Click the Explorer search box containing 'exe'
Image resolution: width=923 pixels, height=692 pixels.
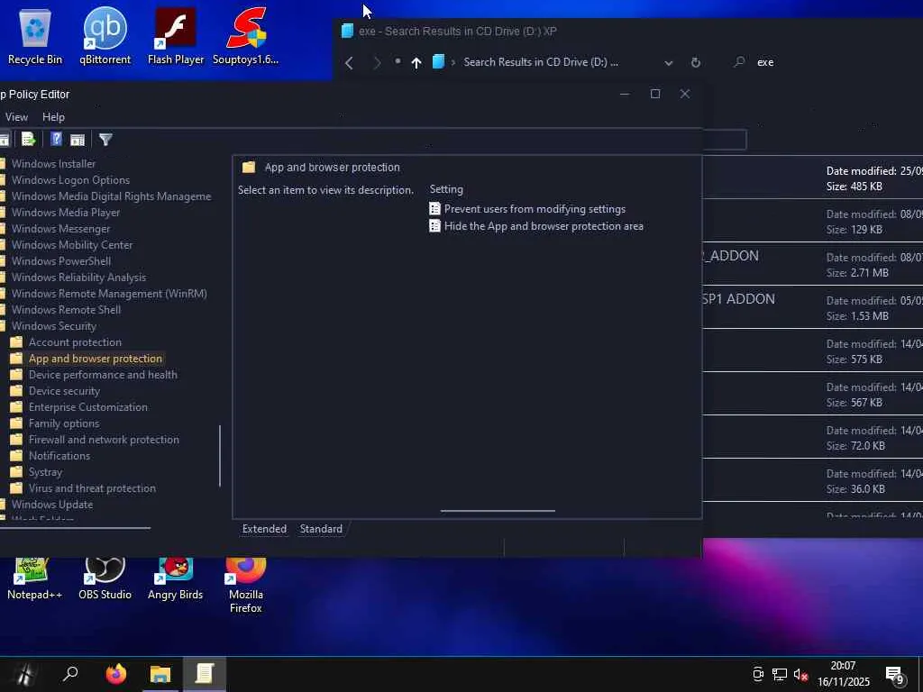coord(824,62)
